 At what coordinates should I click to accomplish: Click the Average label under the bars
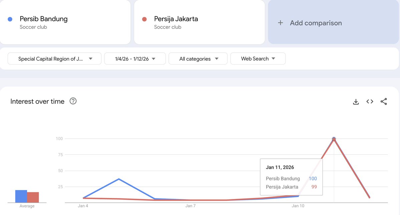[x=27, y=206]
